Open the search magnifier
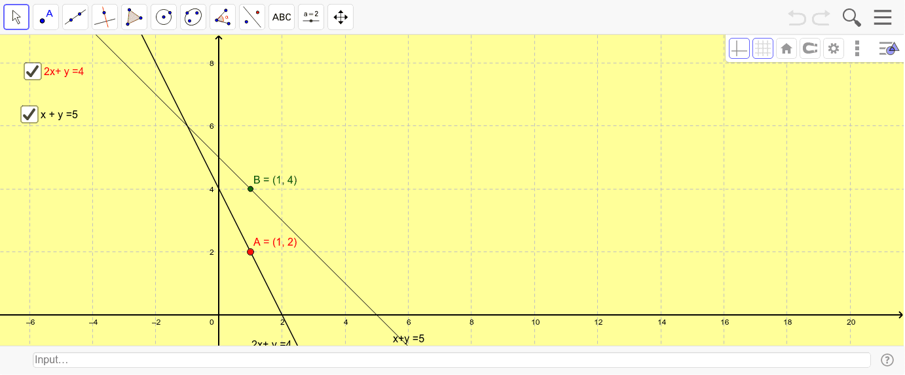This screenshot has width=905, height=375. point(851,17)
